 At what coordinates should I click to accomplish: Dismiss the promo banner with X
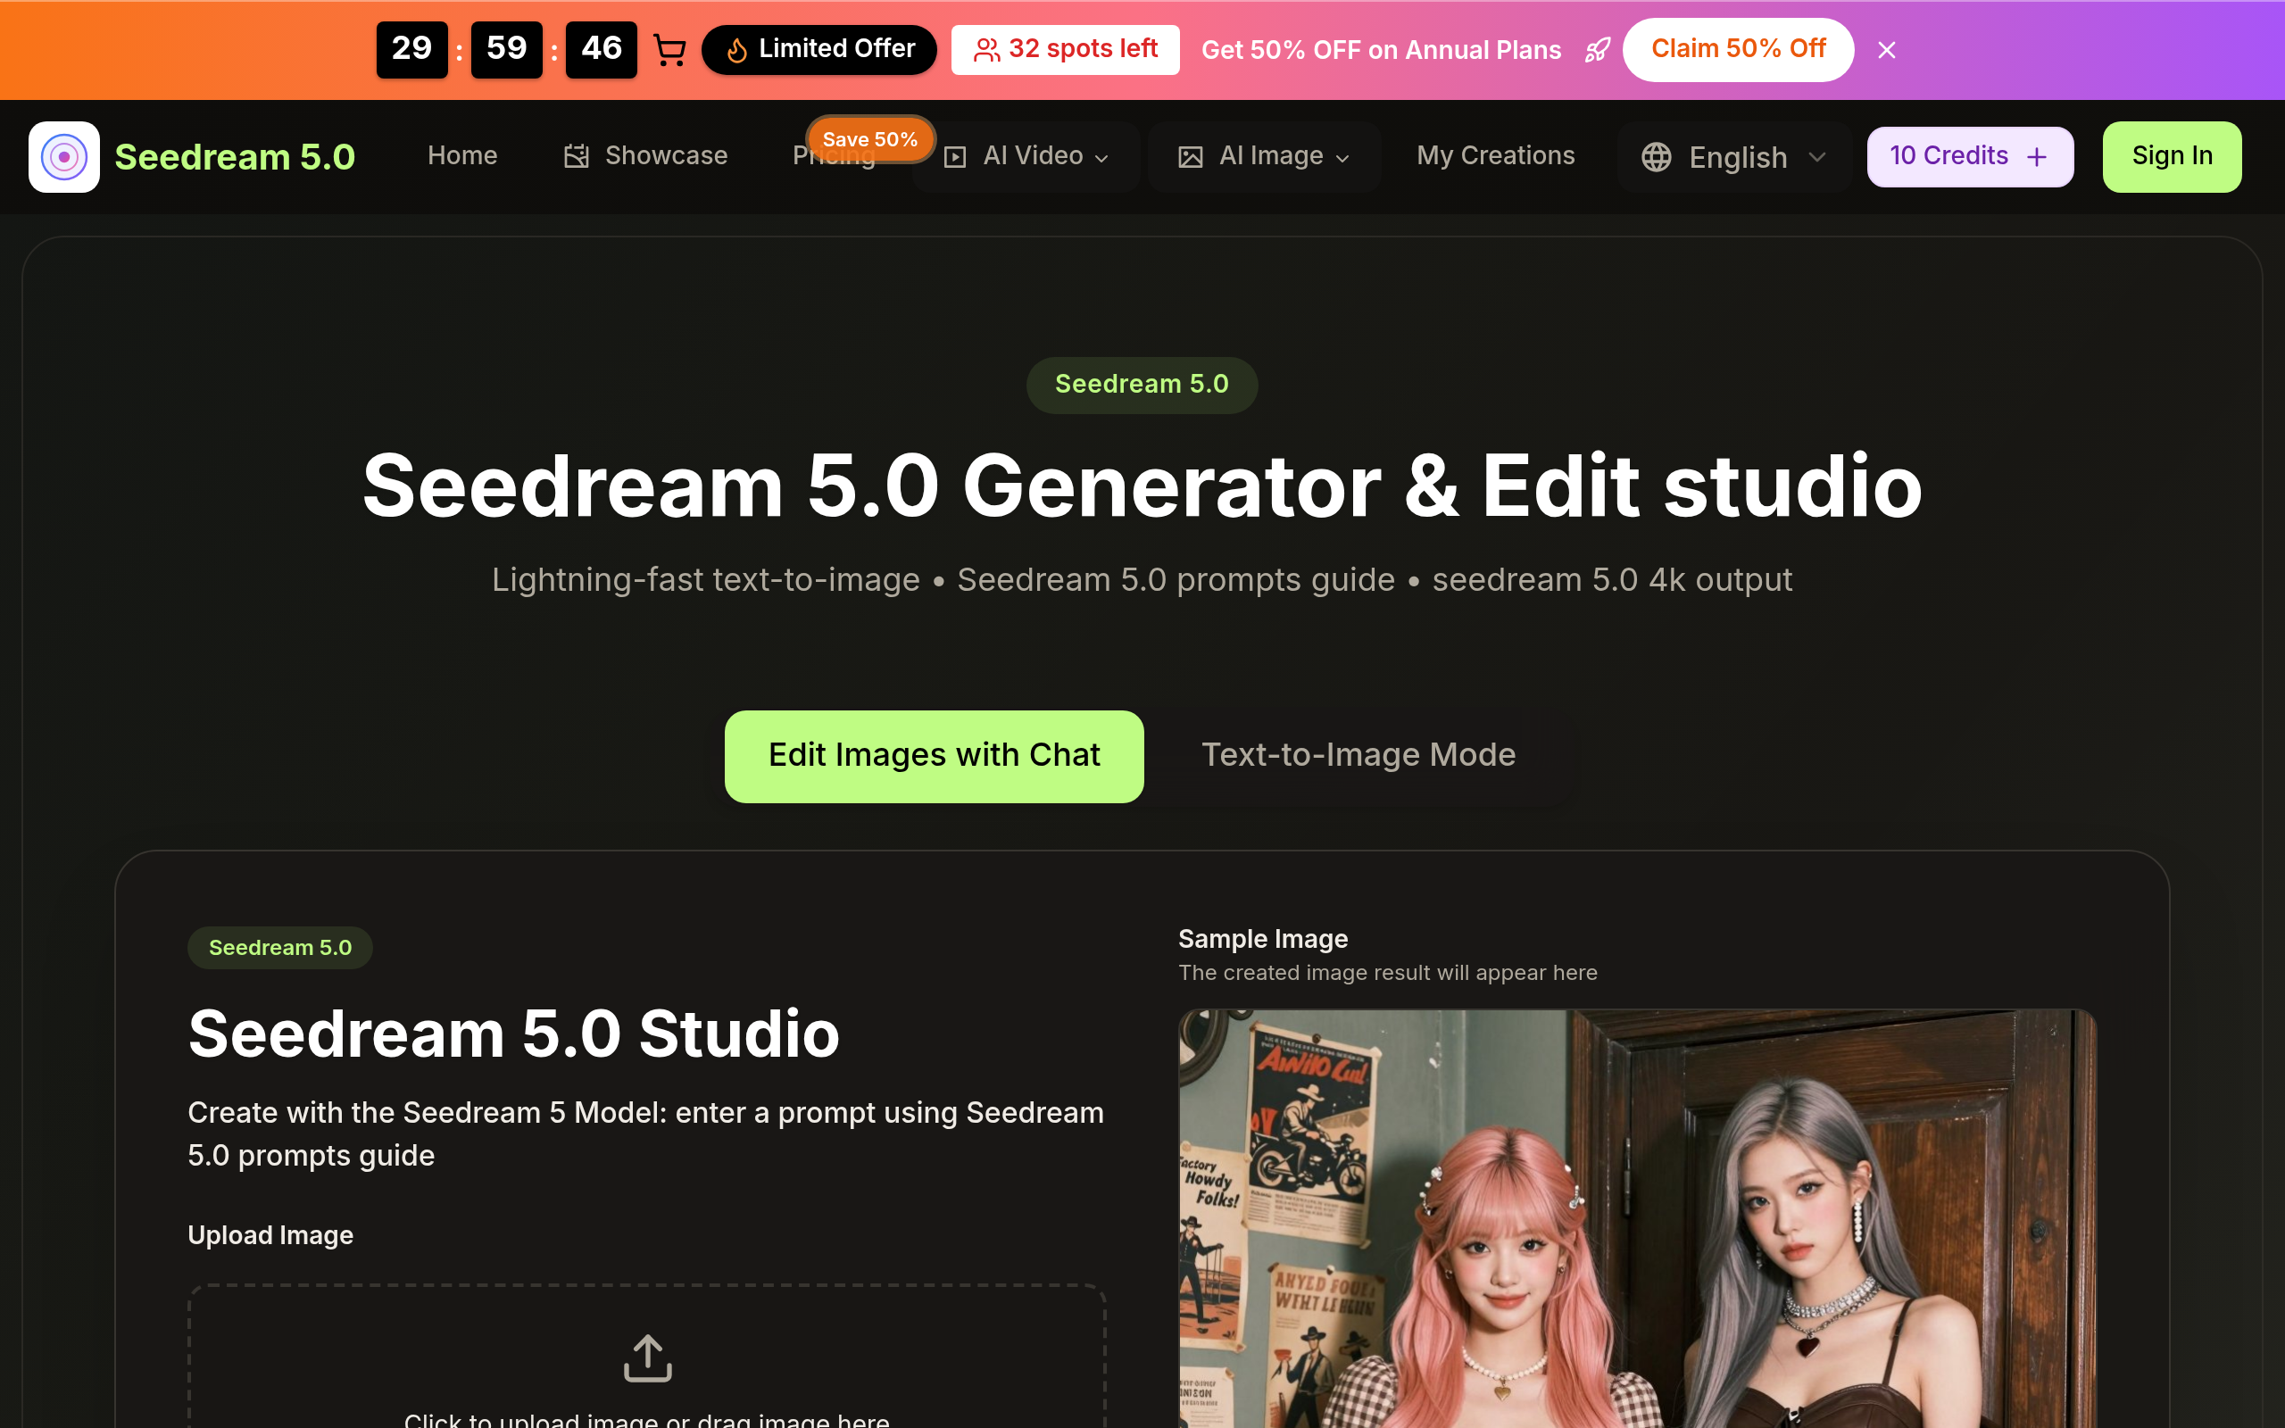pyautogui.click(x=1887, y=50)
